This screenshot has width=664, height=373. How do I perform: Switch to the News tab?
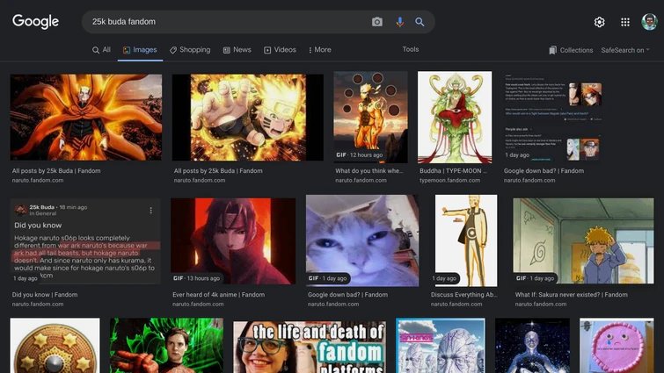pyautogui.click(x=237, y=50)
